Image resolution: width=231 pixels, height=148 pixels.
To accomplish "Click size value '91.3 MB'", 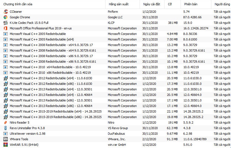I will pos(172,139).
